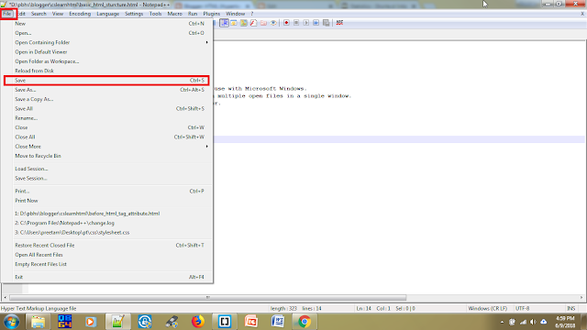The height and width of the screenshot is (330, 587).
Task: Click the stop recording macro icon
Action: point(296,23)
